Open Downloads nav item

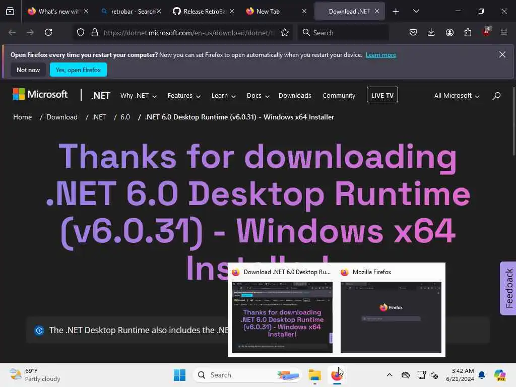295,96
